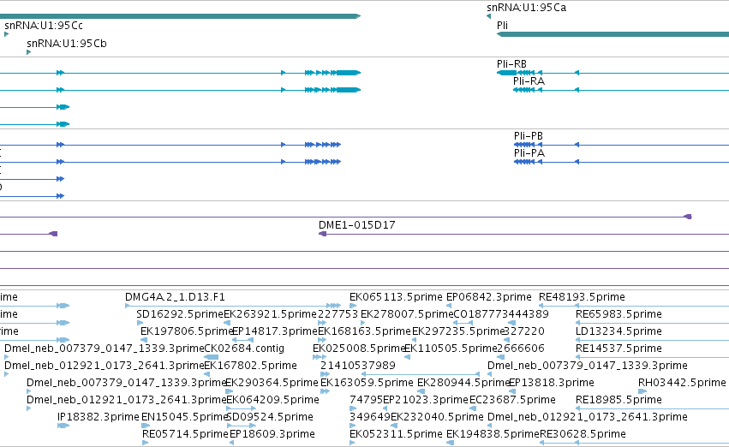Click the RE48193.5prime EST label
This screenshot has width=729, height=447.
click(x=582, y=297)
